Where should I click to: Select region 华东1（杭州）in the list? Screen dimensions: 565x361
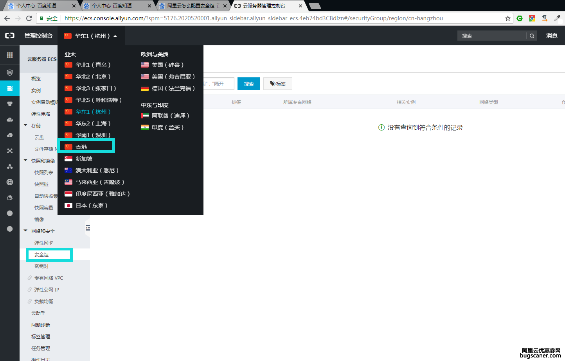[88, 112]
